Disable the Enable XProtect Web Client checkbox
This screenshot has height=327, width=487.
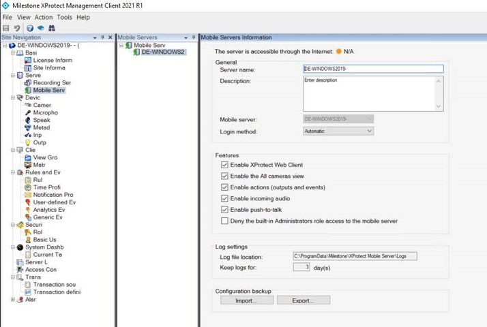pyautogui.click(x=224, y=165)
